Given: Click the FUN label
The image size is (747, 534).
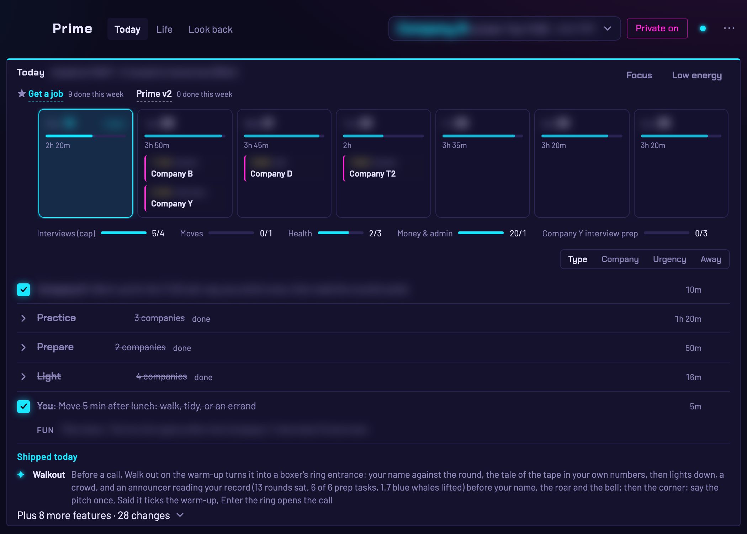Looking at the screenshot, I should 45,430.
